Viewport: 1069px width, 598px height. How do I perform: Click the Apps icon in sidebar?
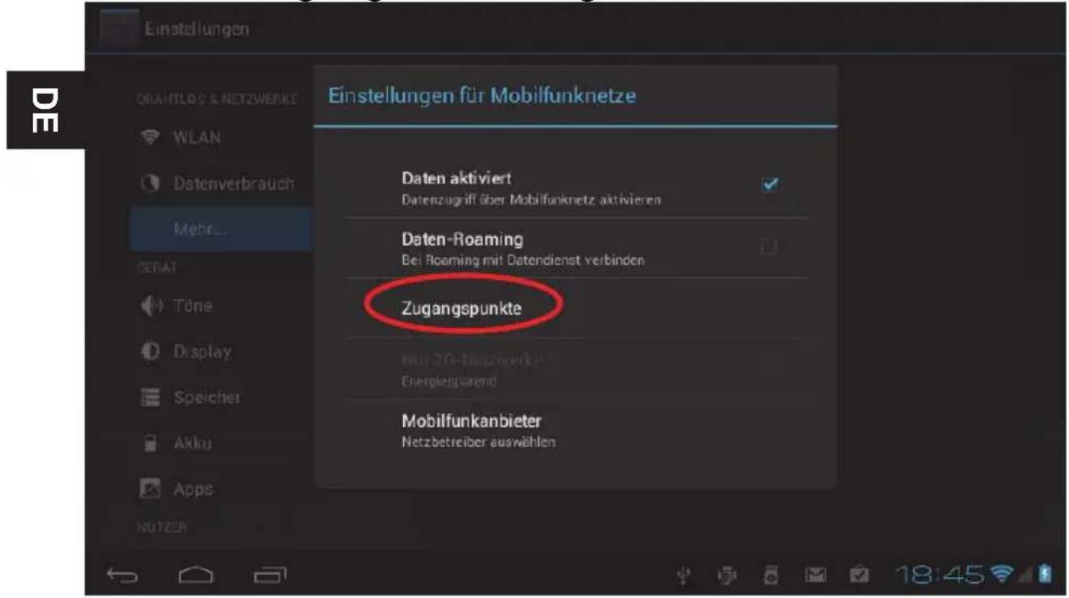150,490
